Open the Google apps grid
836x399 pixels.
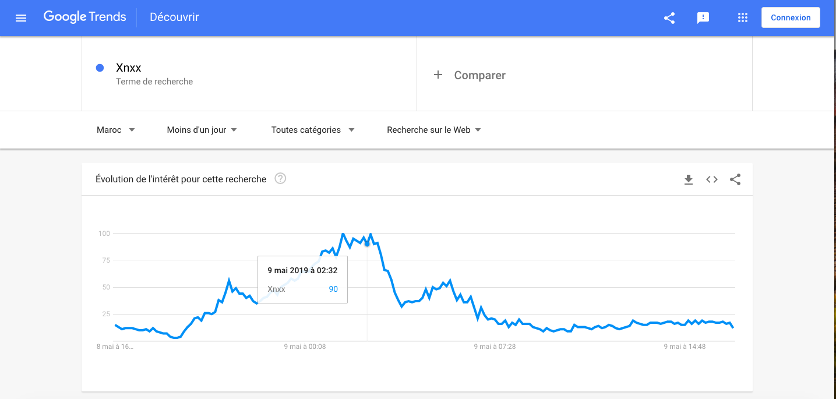pos(742,17)
